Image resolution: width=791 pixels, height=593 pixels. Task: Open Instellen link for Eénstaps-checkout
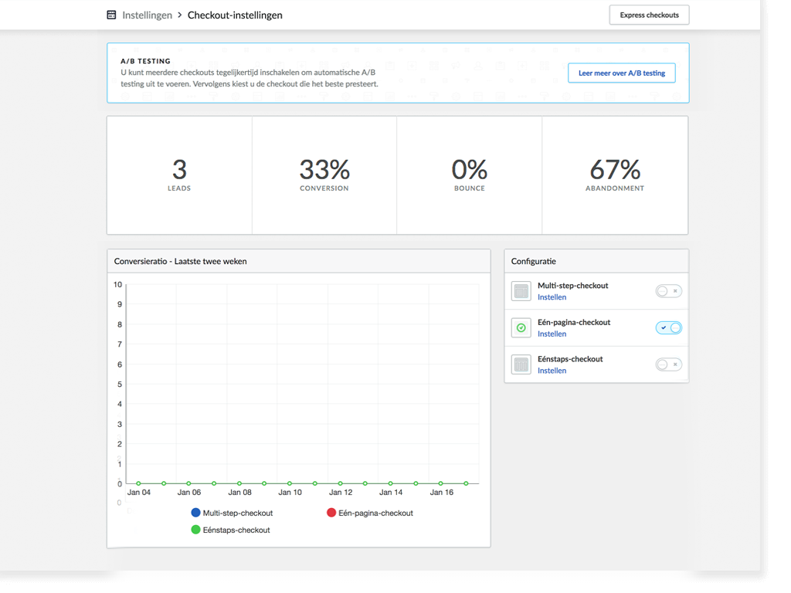552,371
